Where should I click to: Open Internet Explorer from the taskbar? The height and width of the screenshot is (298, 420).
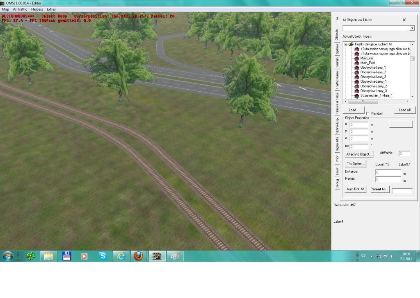pyautogui.click(x=121, y=256)
